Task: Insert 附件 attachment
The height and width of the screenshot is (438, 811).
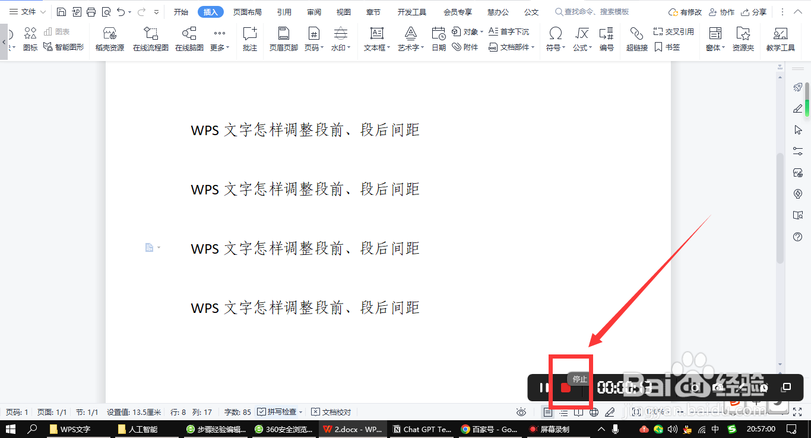Action: tap(465, 47)
